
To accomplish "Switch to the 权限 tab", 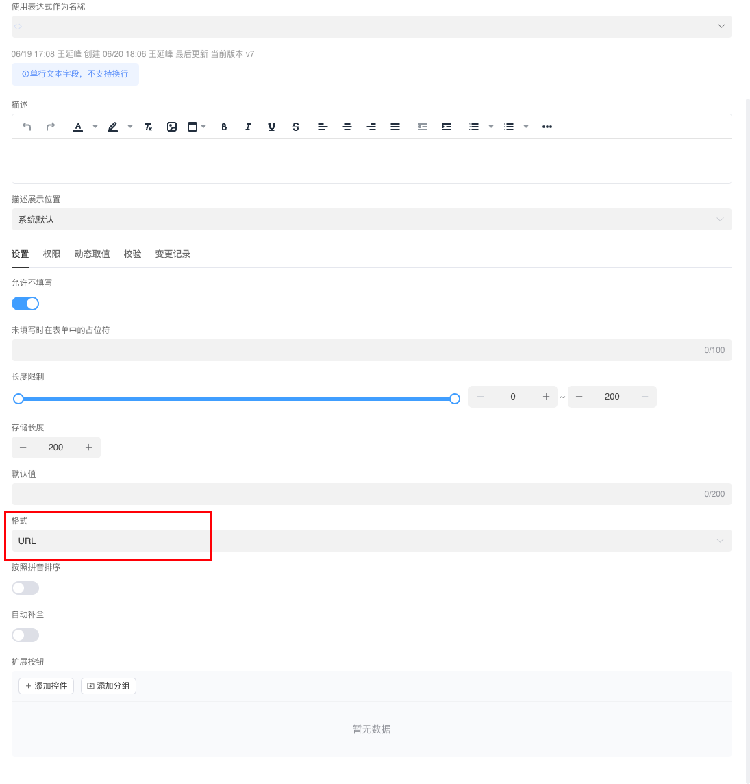I will (51, 254).
